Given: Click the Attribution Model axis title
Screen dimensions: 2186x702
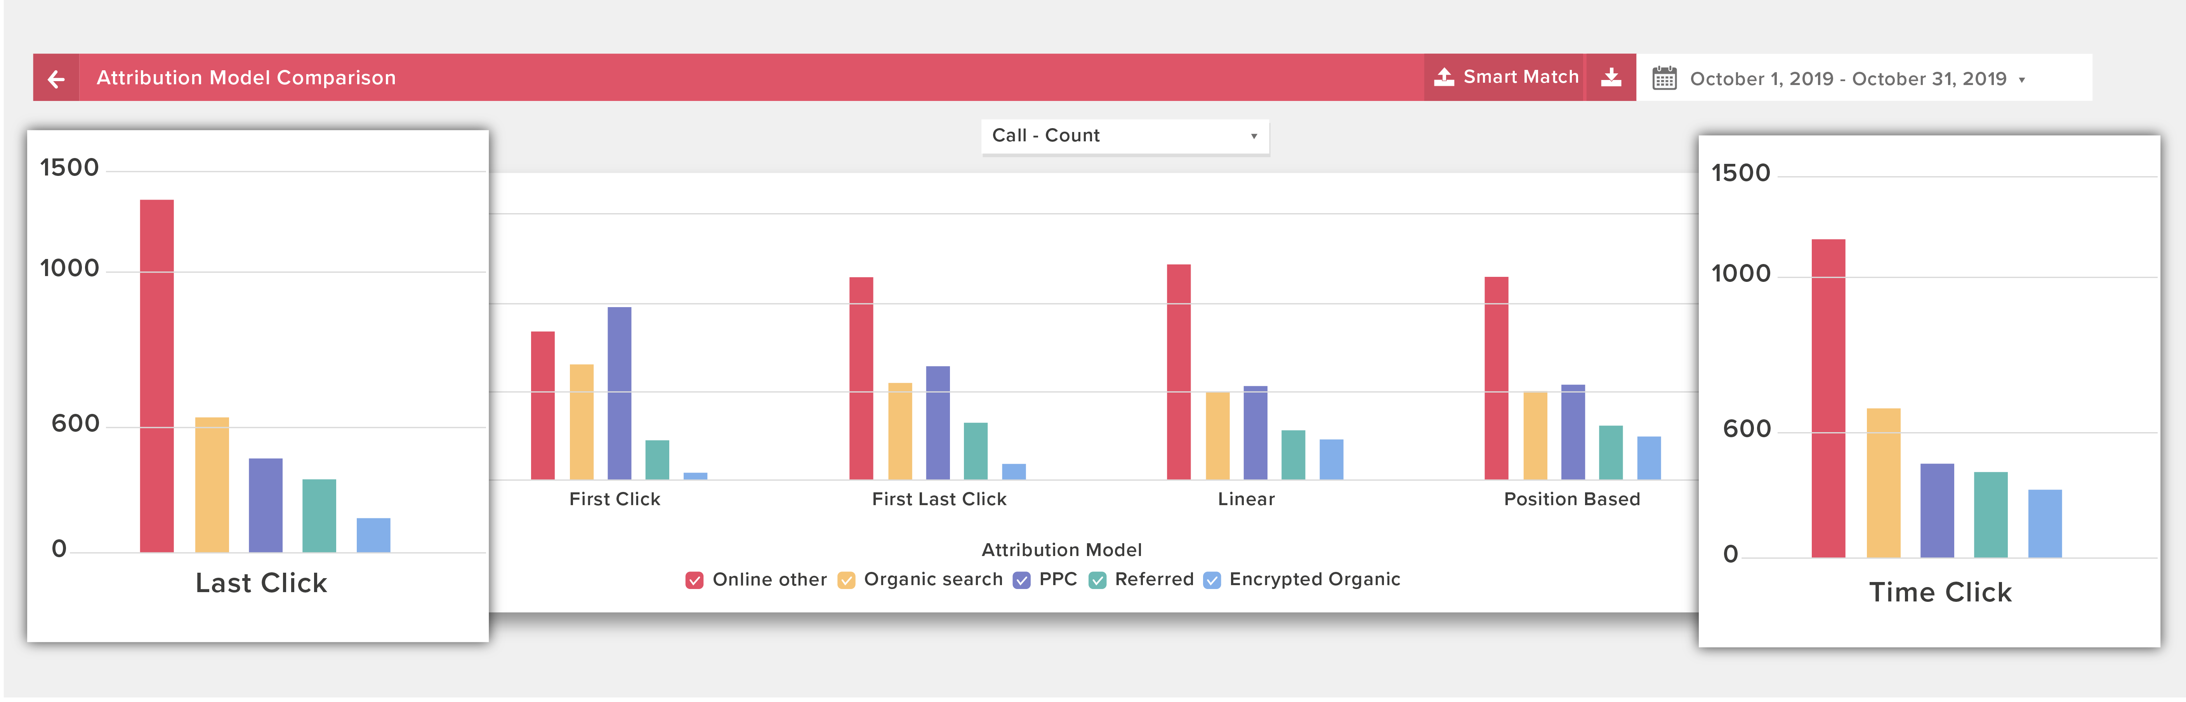Looking at the screenshot, I should point(1062,551).
